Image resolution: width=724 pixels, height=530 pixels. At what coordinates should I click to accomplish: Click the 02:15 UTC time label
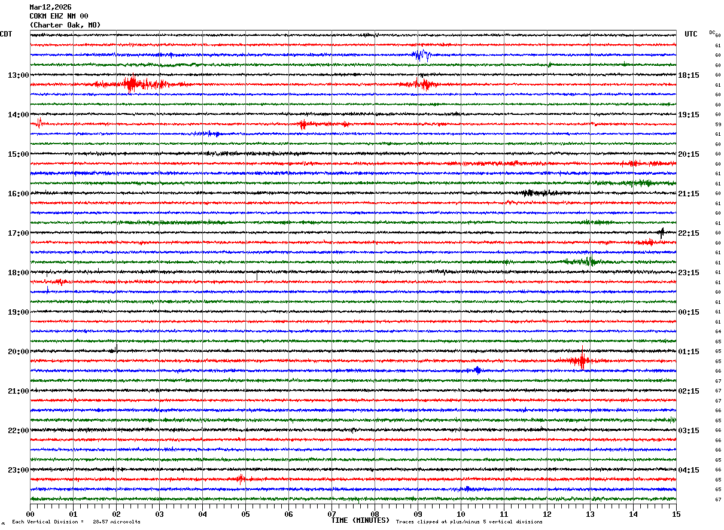click(689, 391)
